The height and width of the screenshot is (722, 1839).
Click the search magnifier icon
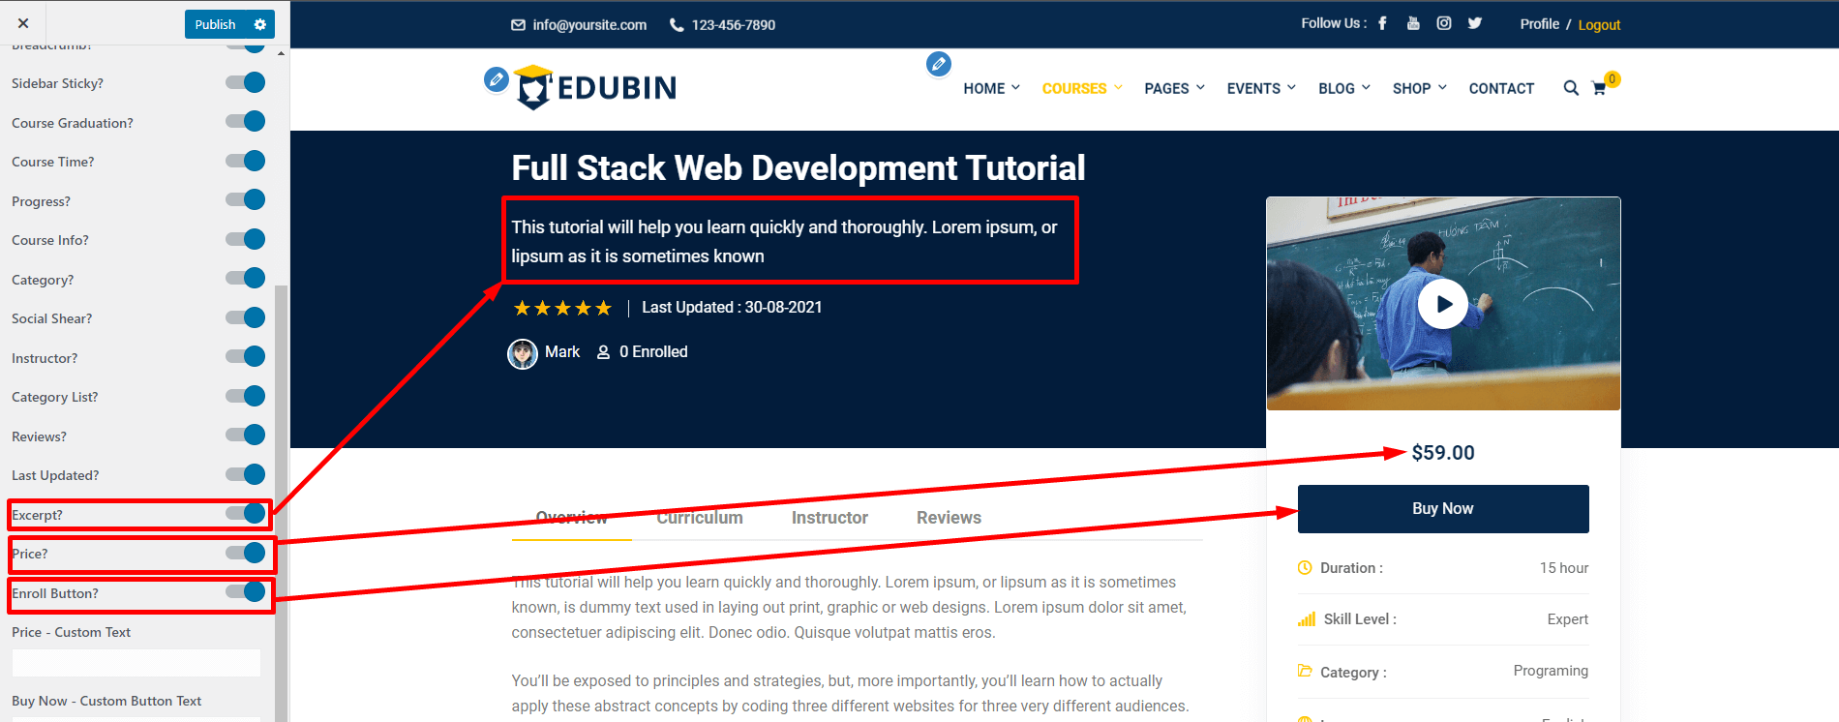(1570, 88)
